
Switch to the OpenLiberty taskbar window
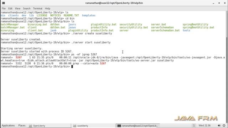pos(50,126)
